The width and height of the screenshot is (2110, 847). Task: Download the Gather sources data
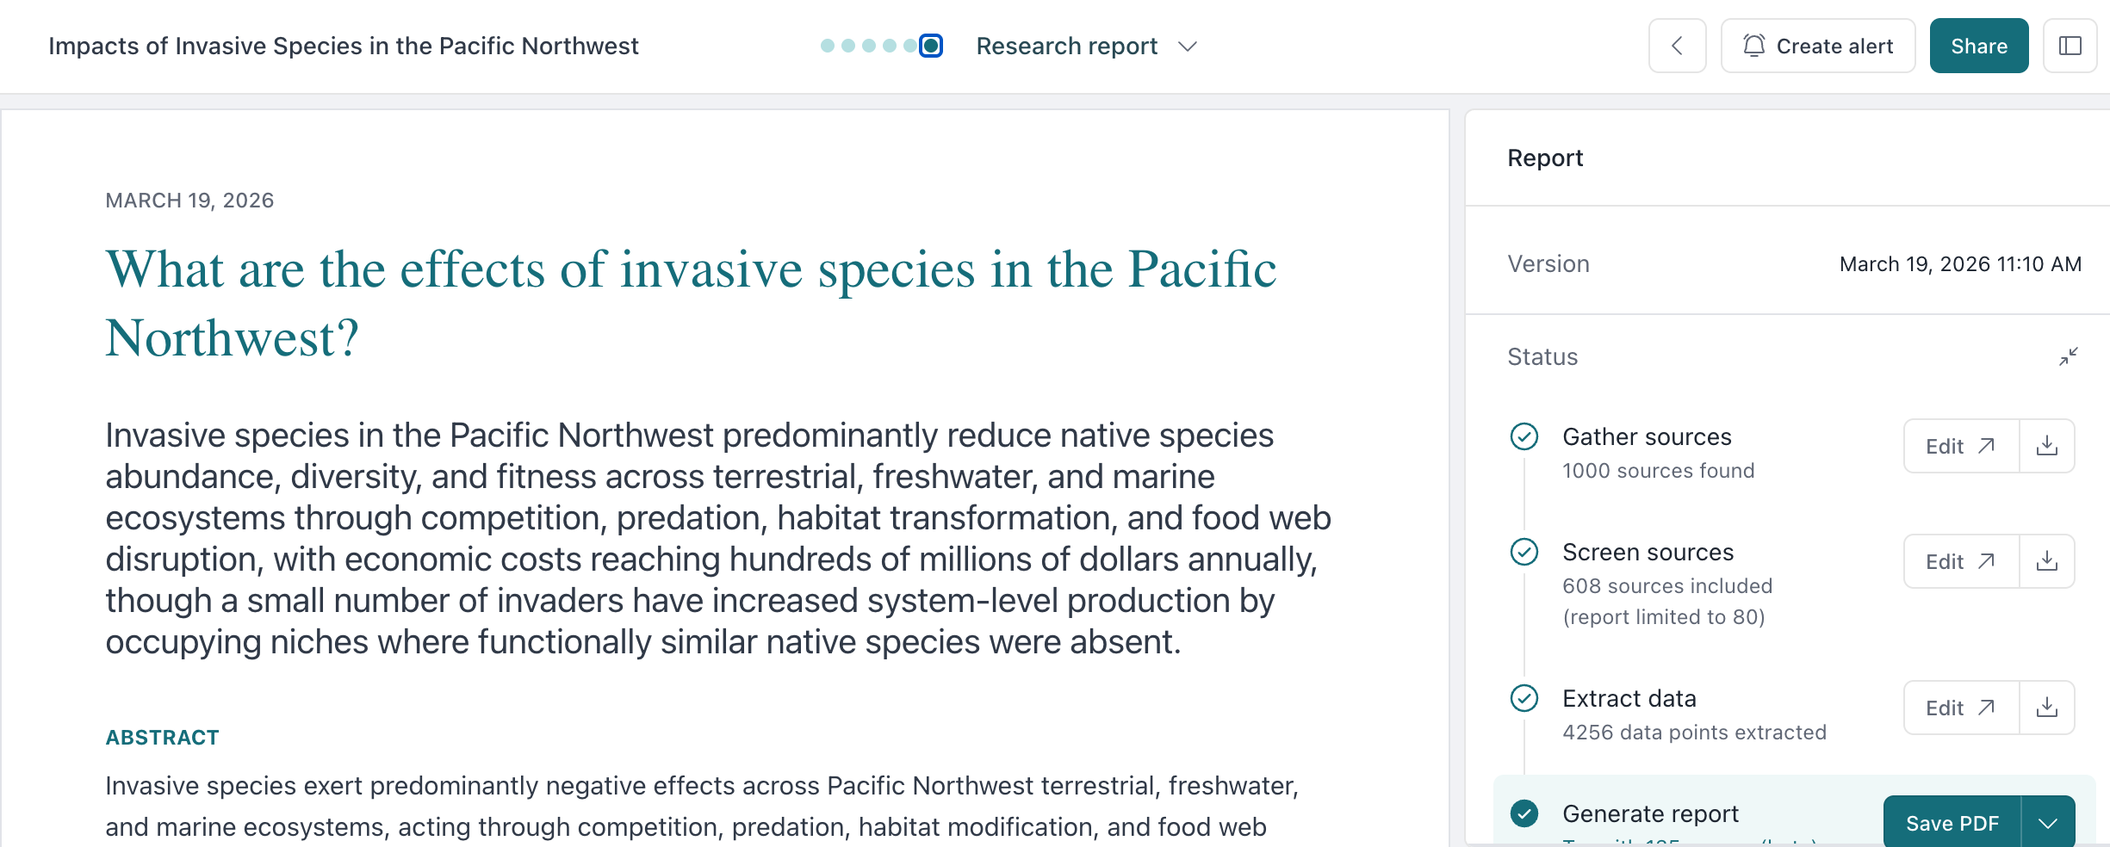click(x=2046, y=446)
